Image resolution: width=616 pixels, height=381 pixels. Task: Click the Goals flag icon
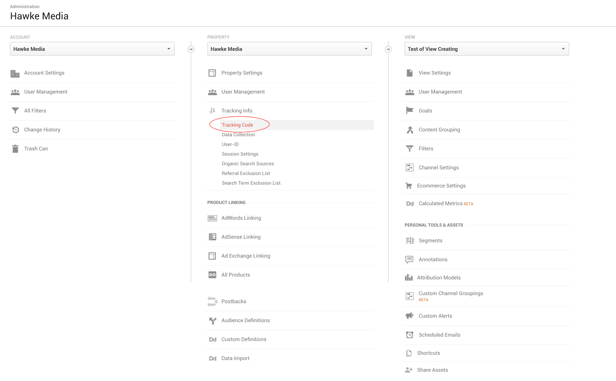click(x=410, y=111)
